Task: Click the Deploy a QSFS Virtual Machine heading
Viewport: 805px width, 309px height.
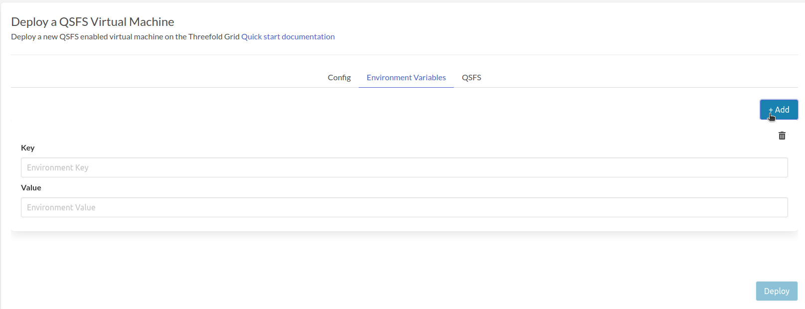Action: tap(93, 22)
